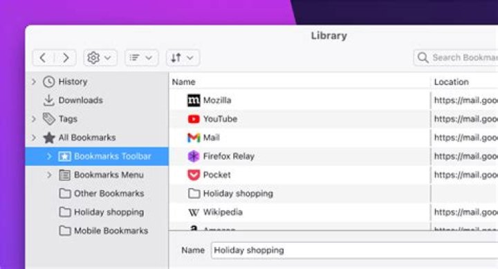Select the Pocket bookmark name
The height and width of the screenshot is (269, 498).
tap(217, 175)
